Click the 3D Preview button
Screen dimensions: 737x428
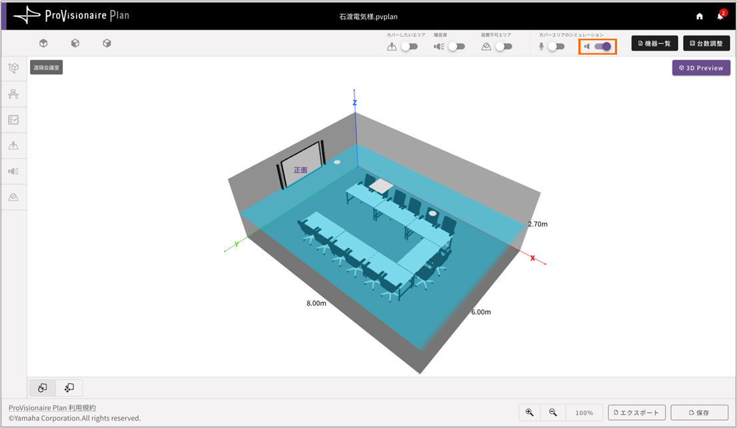(701, 68)
